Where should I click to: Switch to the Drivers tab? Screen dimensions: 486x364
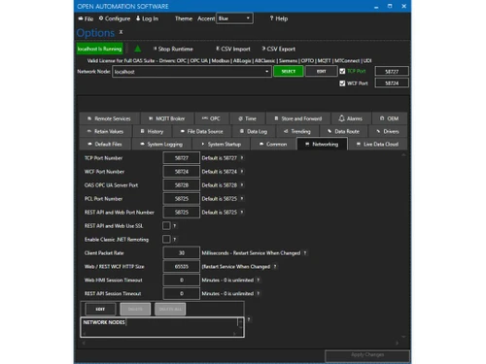coord(388,131)
